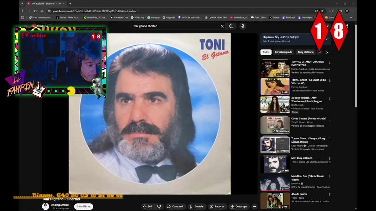
Task: Close the Toni el gitano tab
Action: tap(64, 4)
